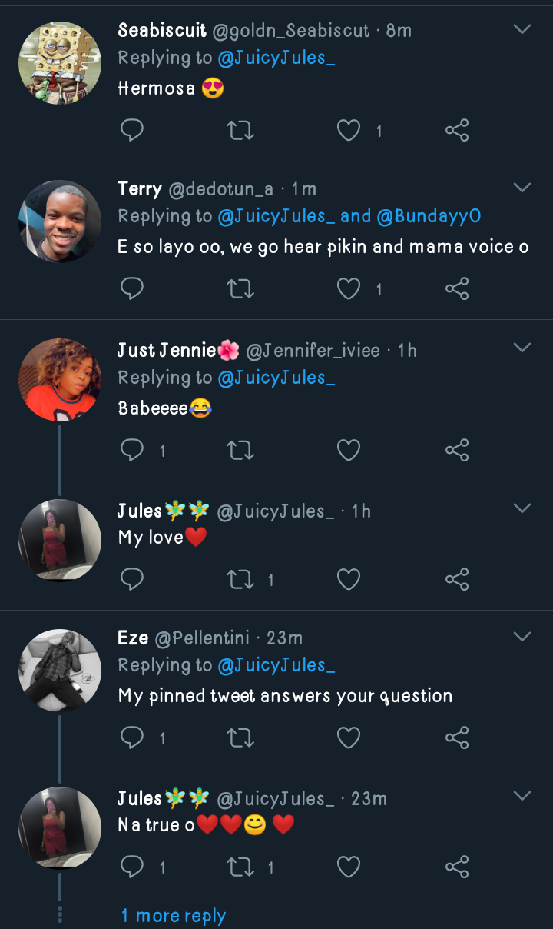The image size is (553, 929).
Task: View Terry's profile picture
Action: (60, 221)
